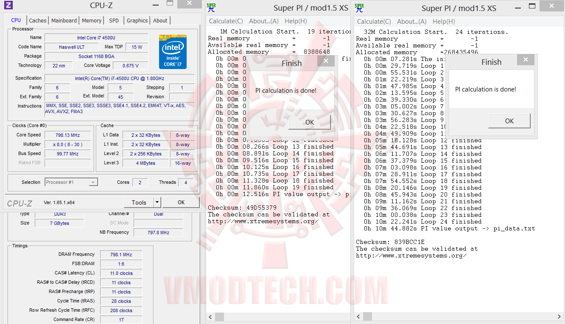
Task: Click the Core Voltage value '0.675 V'
Action: (x=130, y=66)
